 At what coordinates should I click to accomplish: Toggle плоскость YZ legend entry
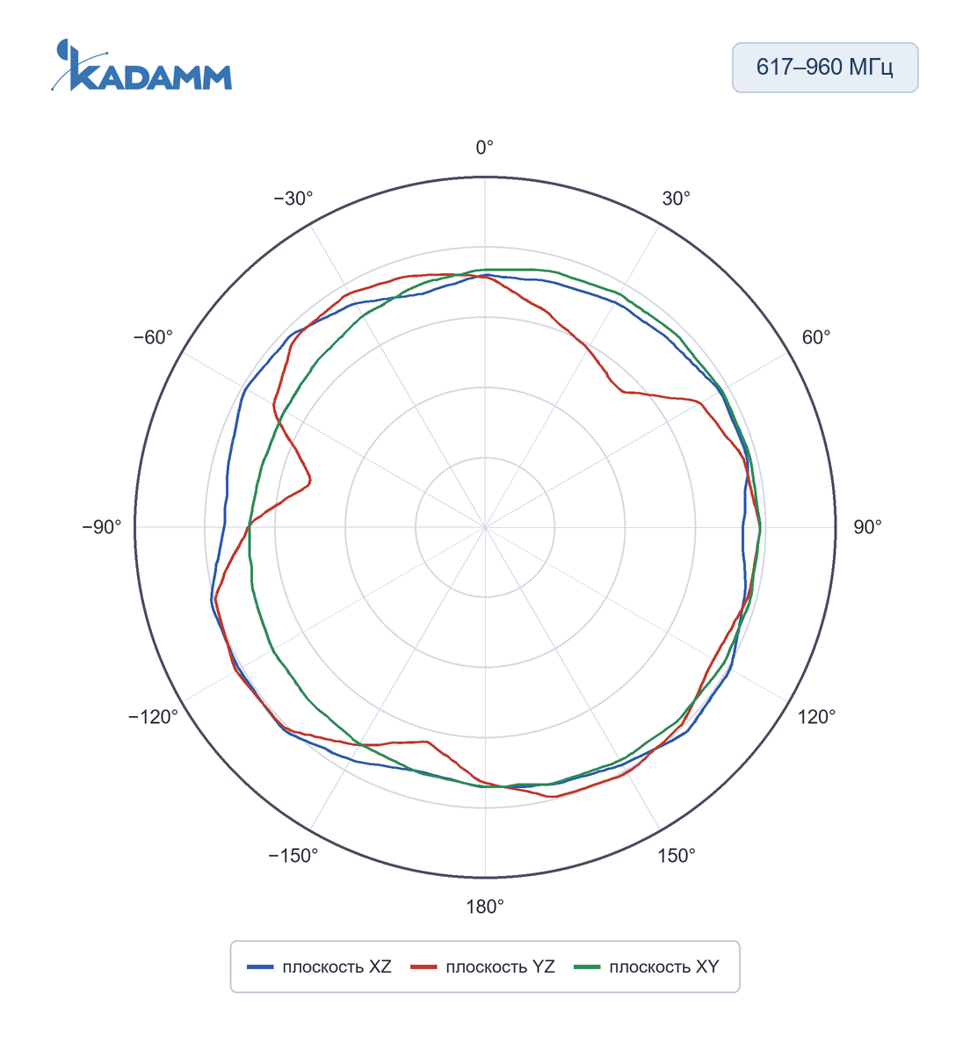(483, 966)
